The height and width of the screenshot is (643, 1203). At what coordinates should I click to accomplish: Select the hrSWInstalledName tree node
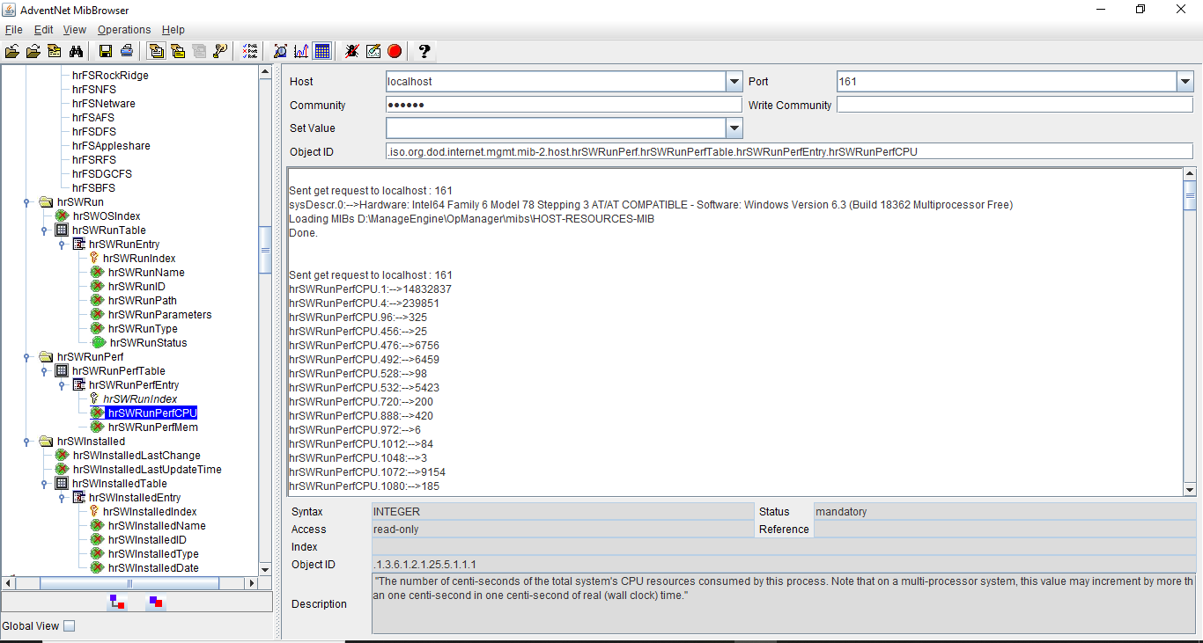pos(157,526)
